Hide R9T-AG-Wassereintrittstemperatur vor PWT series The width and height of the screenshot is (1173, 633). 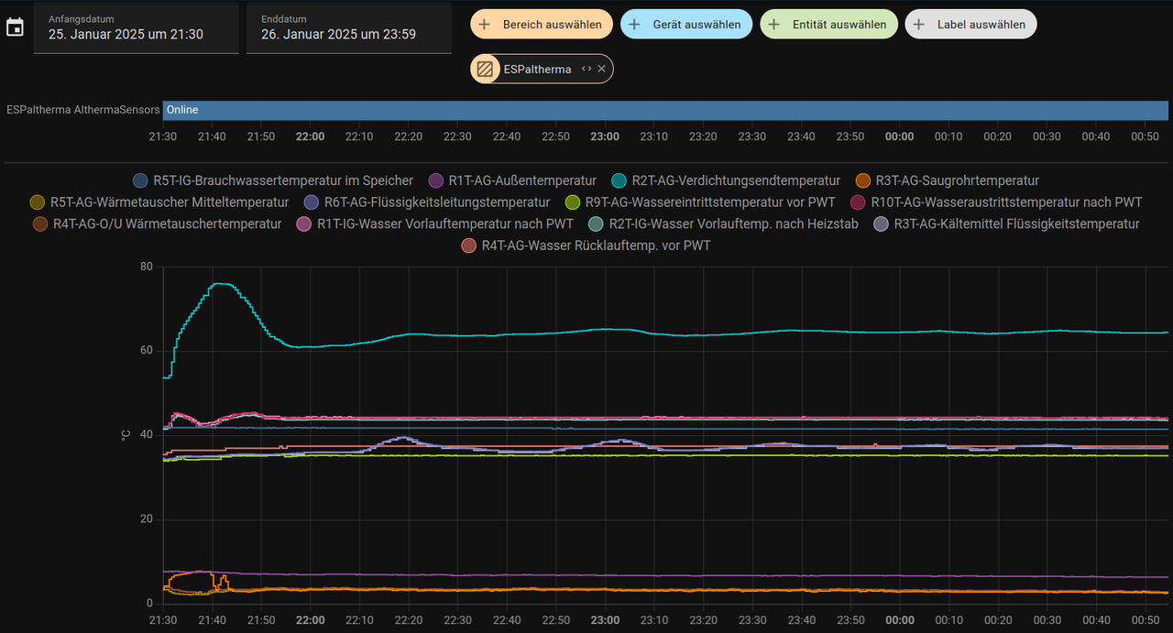coord(700,202)
